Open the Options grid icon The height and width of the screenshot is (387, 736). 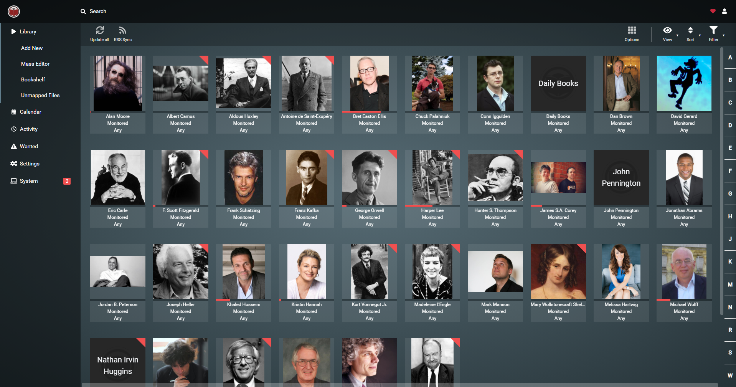pos(632,31)
